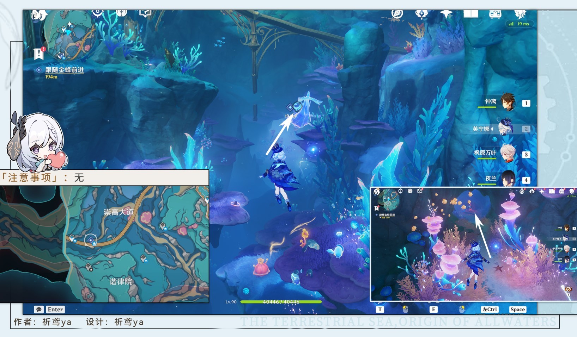Open the Wish star icon
This screenshot has width=577, height=337.
coord(446,14)
